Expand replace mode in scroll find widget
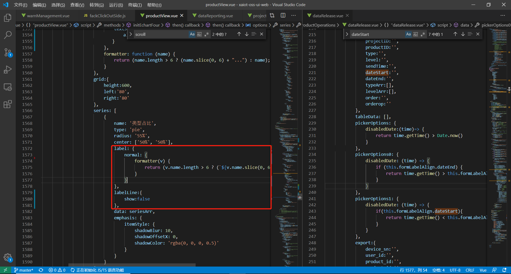Image resolution: width=511 pixels, height=274 pixels. (x=131, y=34)
